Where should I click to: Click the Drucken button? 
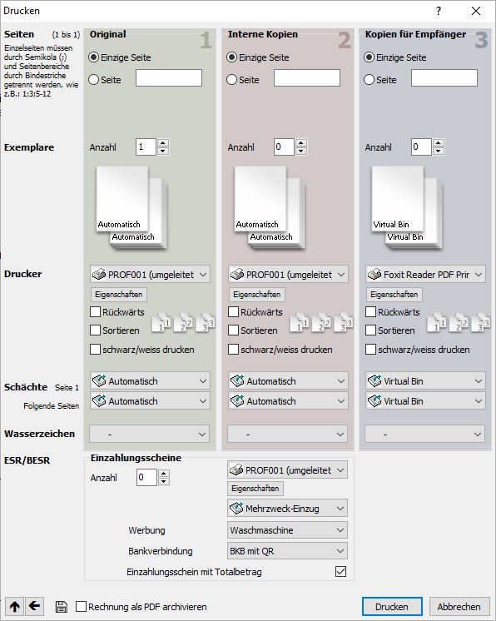tap(392, 606)
